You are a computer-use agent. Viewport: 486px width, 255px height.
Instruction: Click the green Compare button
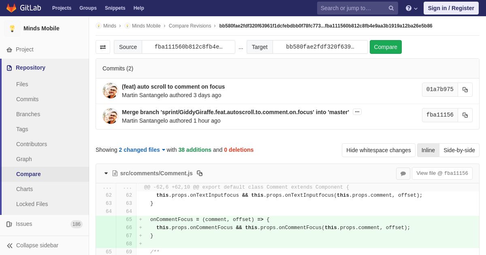pyautogui.click(x=386, y=47)
